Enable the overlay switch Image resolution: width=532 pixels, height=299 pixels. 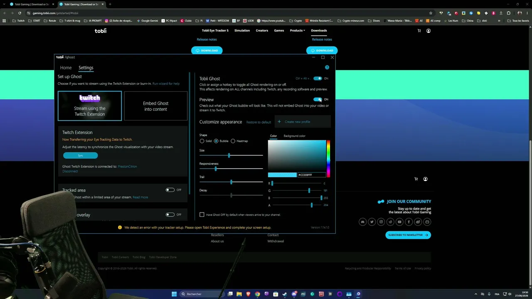tap(170, 215)
